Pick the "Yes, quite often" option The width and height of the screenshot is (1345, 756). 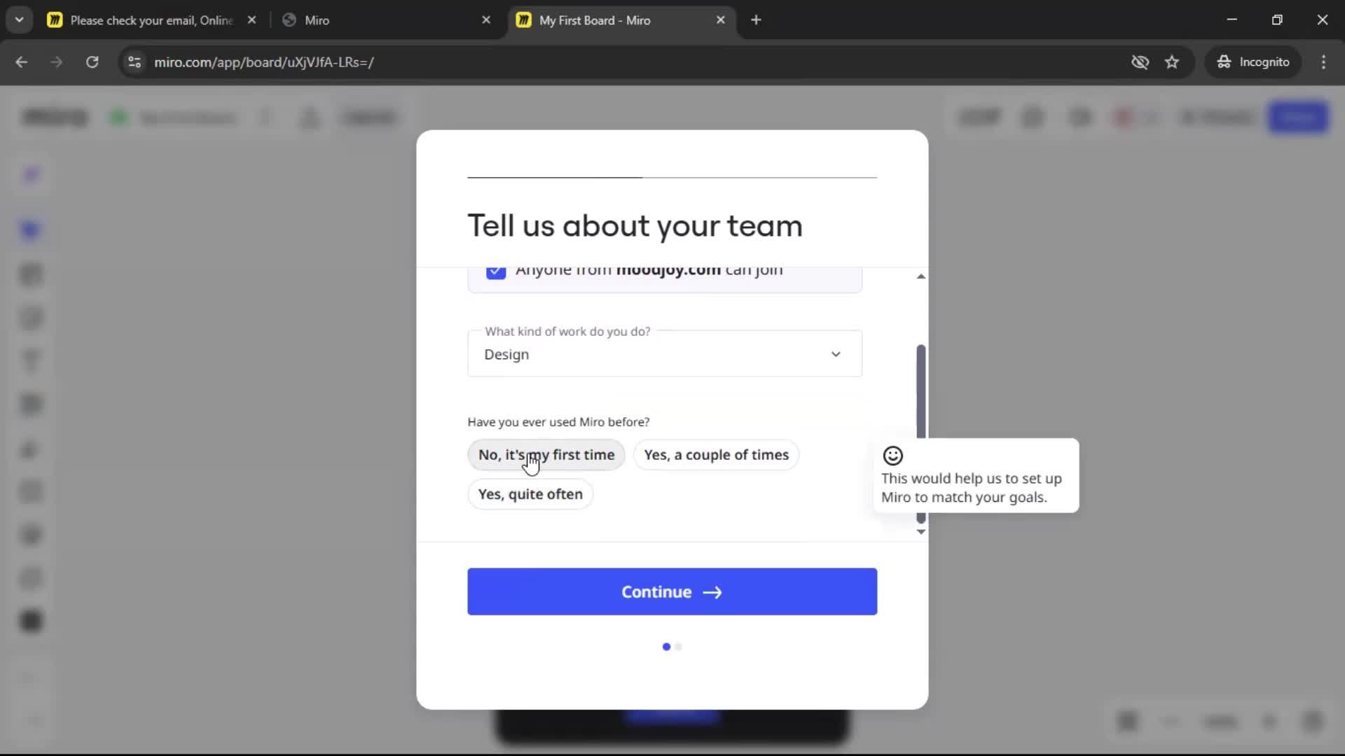tap(530, 494)
